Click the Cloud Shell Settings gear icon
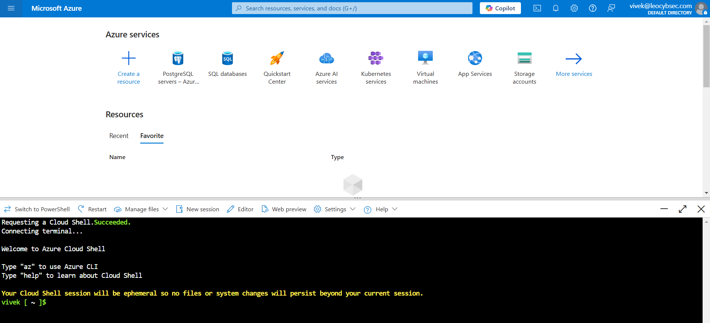 [x=317, y=209]
